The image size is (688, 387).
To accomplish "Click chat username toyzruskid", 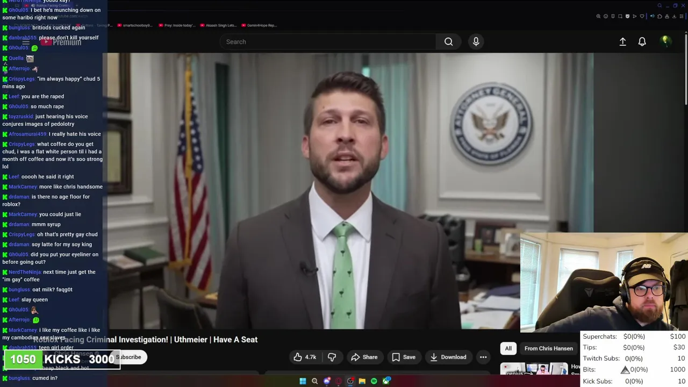I will [x=21, y=116].
